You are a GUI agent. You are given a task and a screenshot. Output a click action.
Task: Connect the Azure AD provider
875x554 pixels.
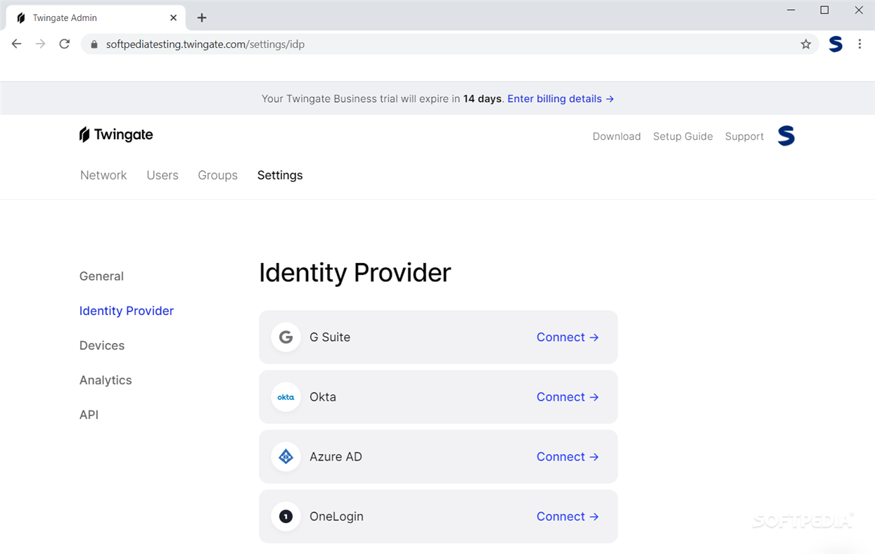(x=568, y=457)
